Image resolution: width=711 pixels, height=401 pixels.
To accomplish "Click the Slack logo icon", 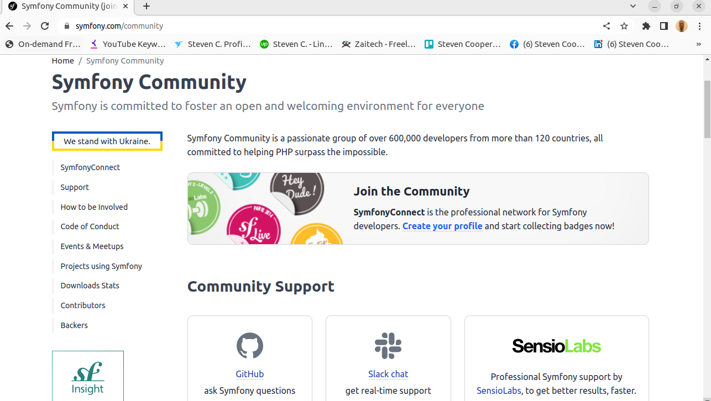I will pyautogui.click(x=388, y=346).
